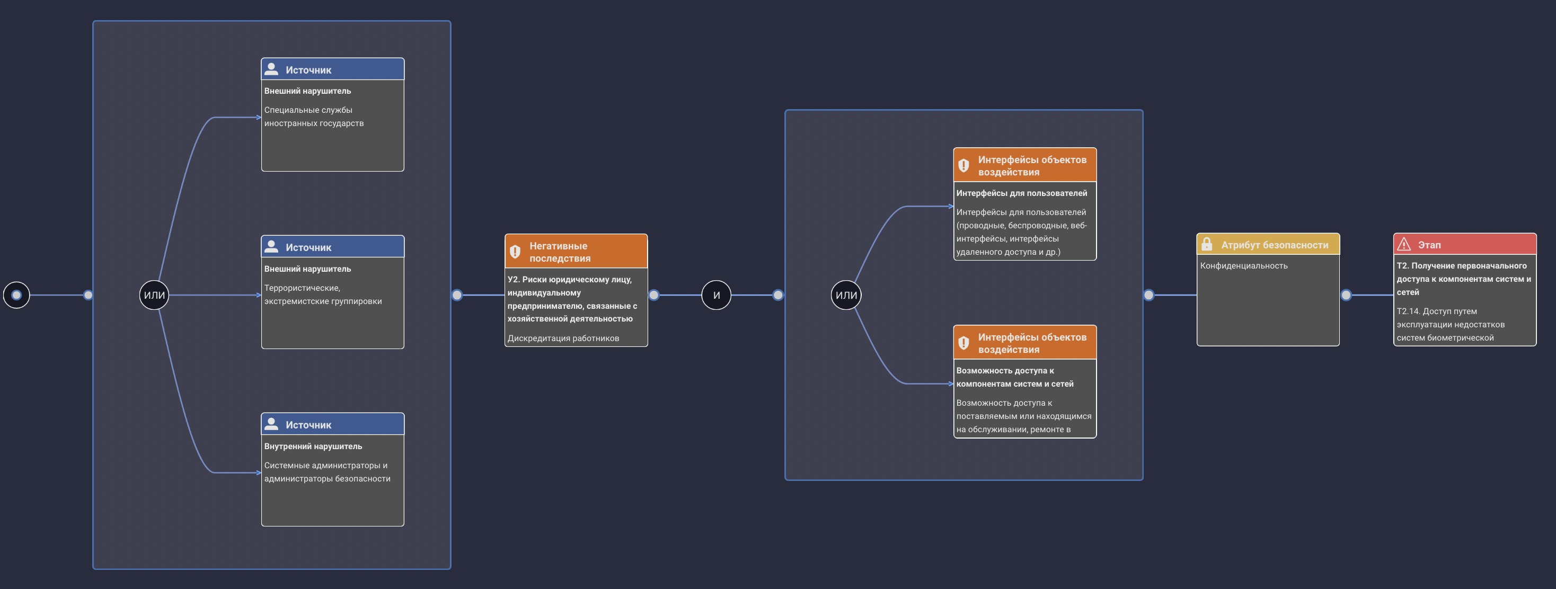Image resolution: width=1556 pixels, height=589 pixels.
Task: Select the Т2 initial access stage text
Action: coord(1464,279)
